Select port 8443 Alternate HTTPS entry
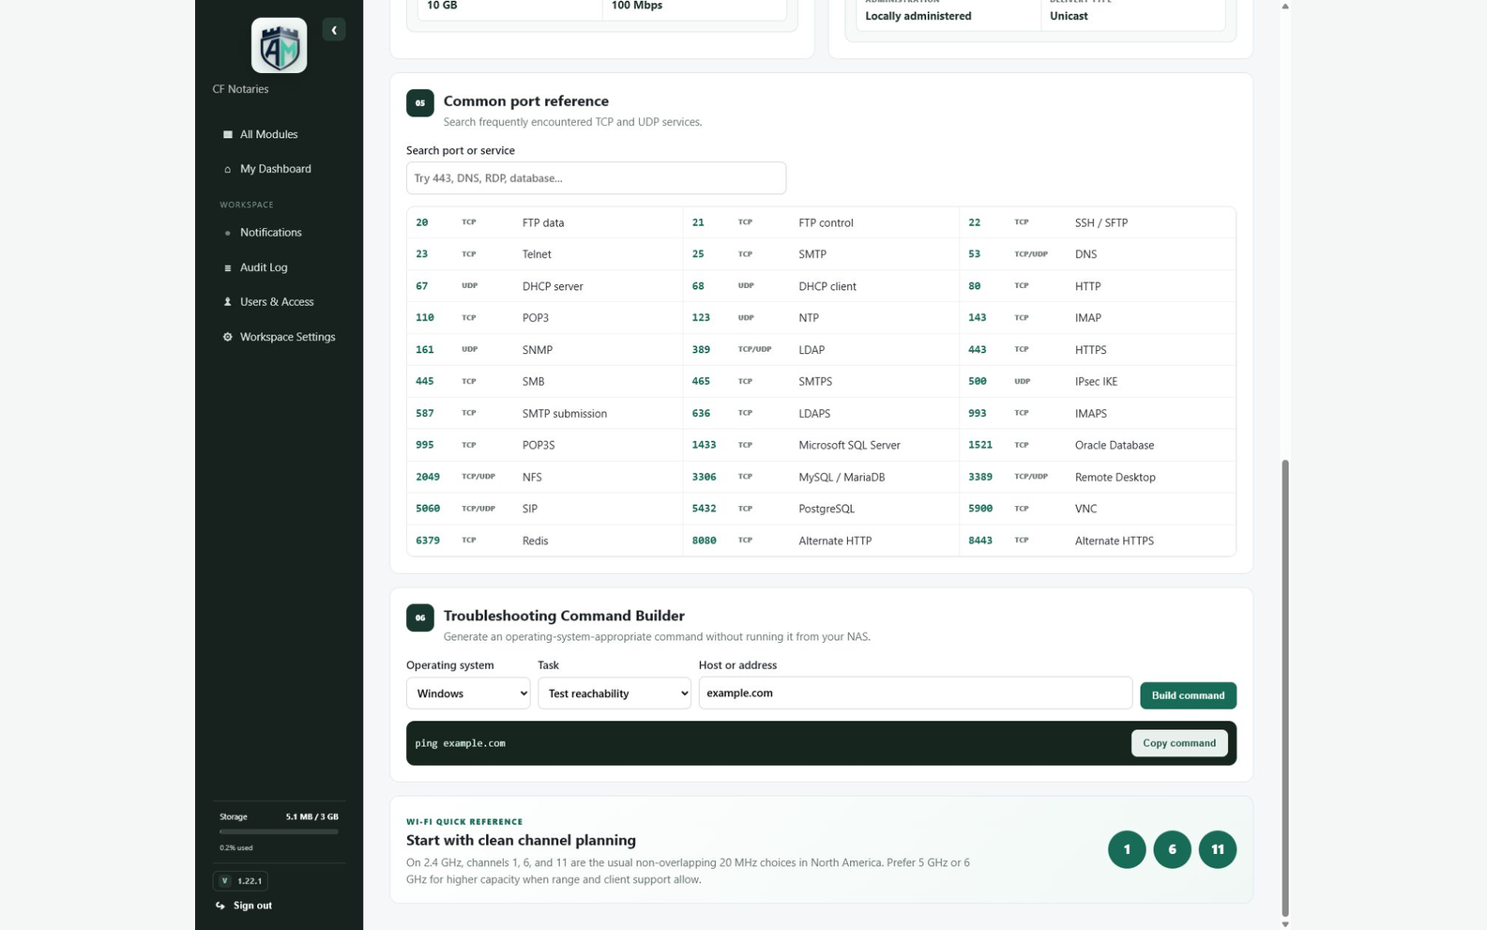1487x930 pixels. pyautogui.click(x=1097, y=541)
